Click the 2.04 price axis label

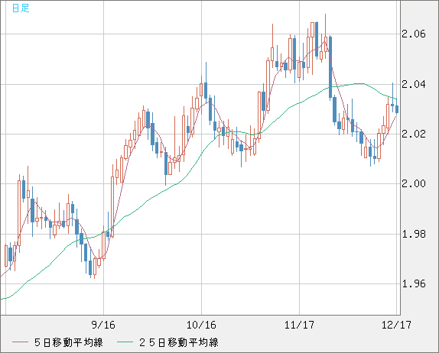(x=414, y=84)
